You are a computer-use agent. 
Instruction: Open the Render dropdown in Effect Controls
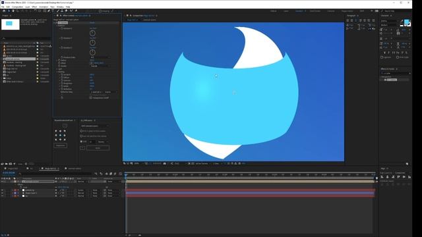pyautogui.click(x=100, y=66)
